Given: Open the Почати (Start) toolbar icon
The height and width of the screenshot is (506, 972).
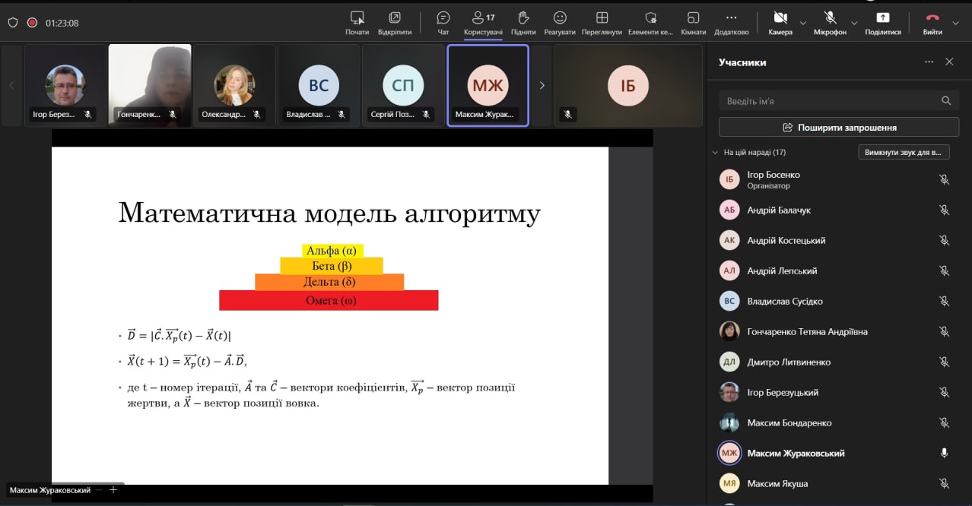Looking at the screenshot, I should 357,18.
